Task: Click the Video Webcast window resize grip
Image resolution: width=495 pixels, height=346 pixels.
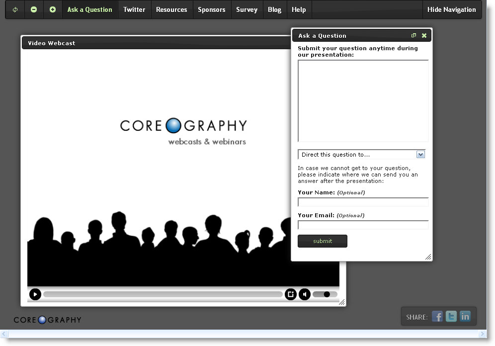Action: click(341, 302)
